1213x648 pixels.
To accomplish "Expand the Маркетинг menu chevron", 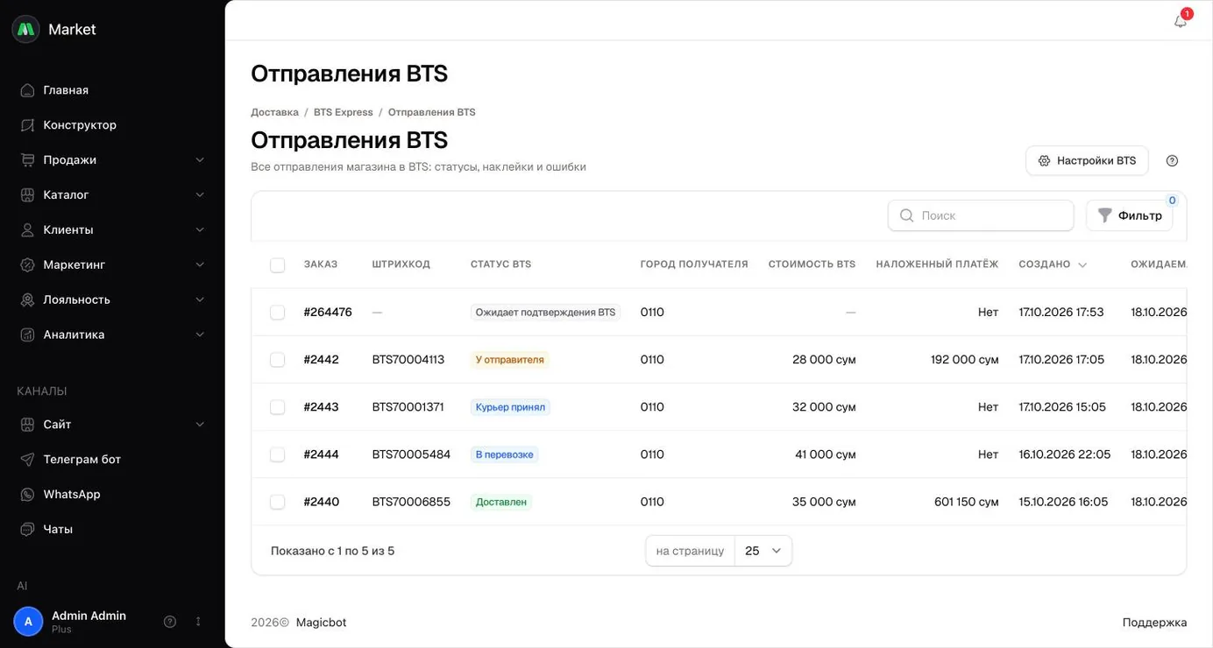I will pos(200,265).
